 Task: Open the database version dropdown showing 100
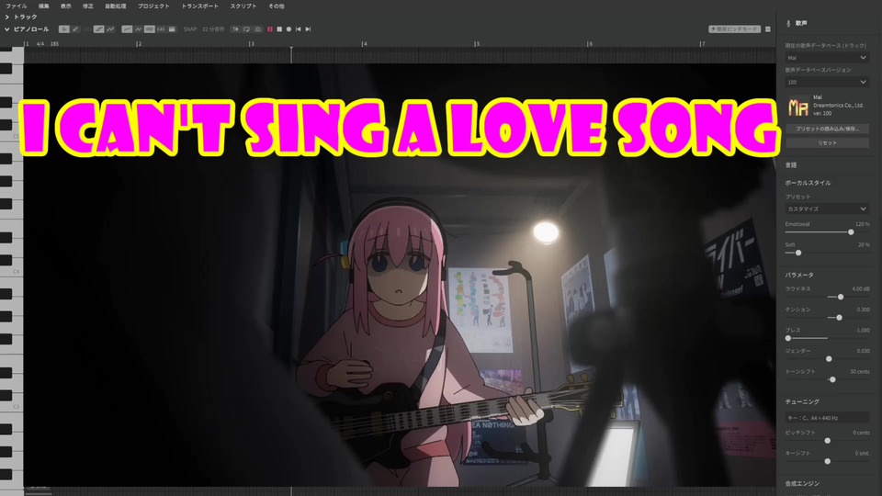pos(827,82)
